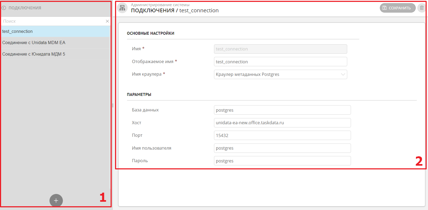Clear the search field with the X icon
Viewport: 428px width, 210px height.
(107, 21)
